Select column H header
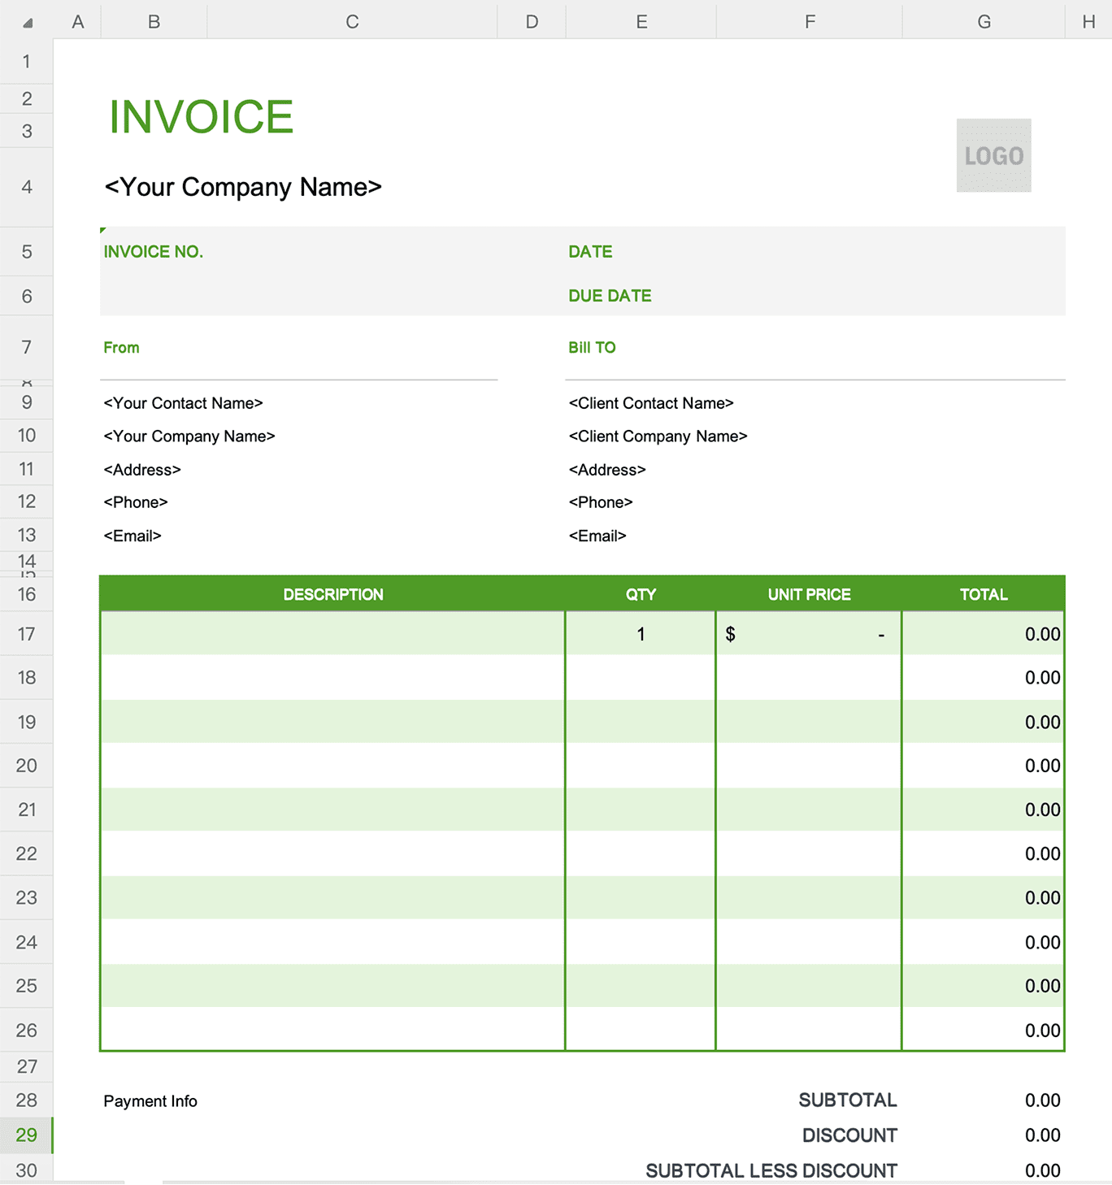This screenshot has width=1112, height=1185. [1088, 21]
